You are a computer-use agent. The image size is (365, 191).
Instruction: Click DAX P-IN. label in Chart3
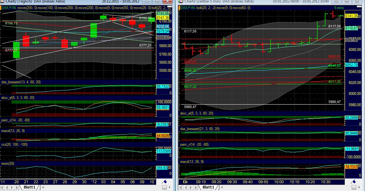(188, 8)
